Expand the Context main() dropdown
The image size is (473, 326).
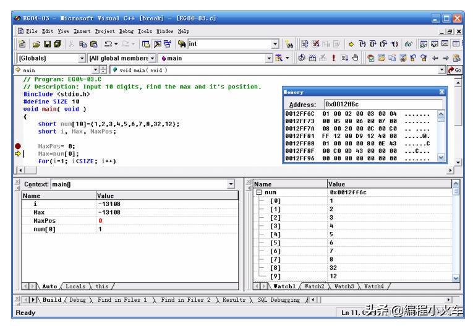click(x=231, y=184)
